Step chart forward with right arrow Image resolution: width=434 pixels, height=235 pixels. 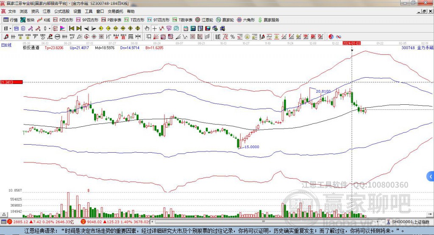tap(94, 28)
